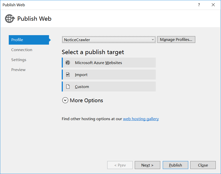Screen dimensions: 221x174
Task: Select the Import publish target label
Action: click(81, 75)
